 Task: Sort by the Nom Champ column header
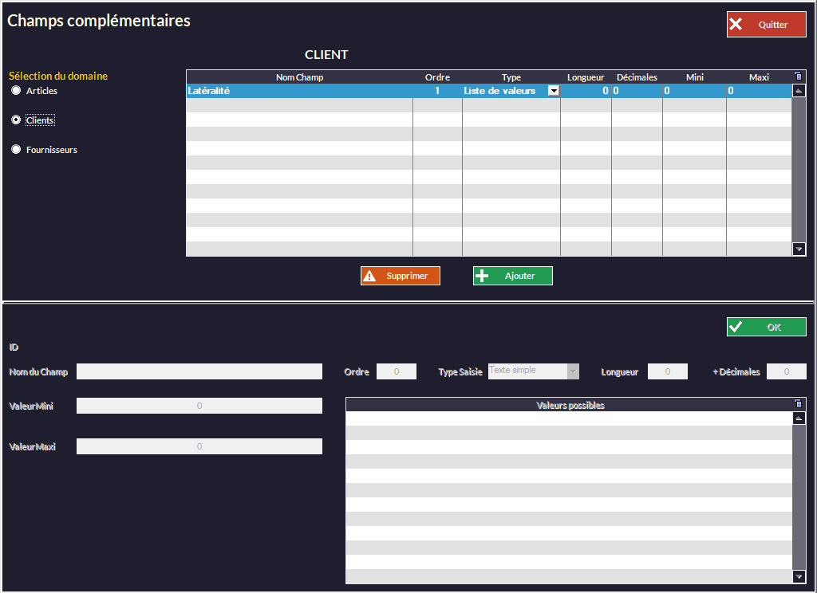(299, 77)
